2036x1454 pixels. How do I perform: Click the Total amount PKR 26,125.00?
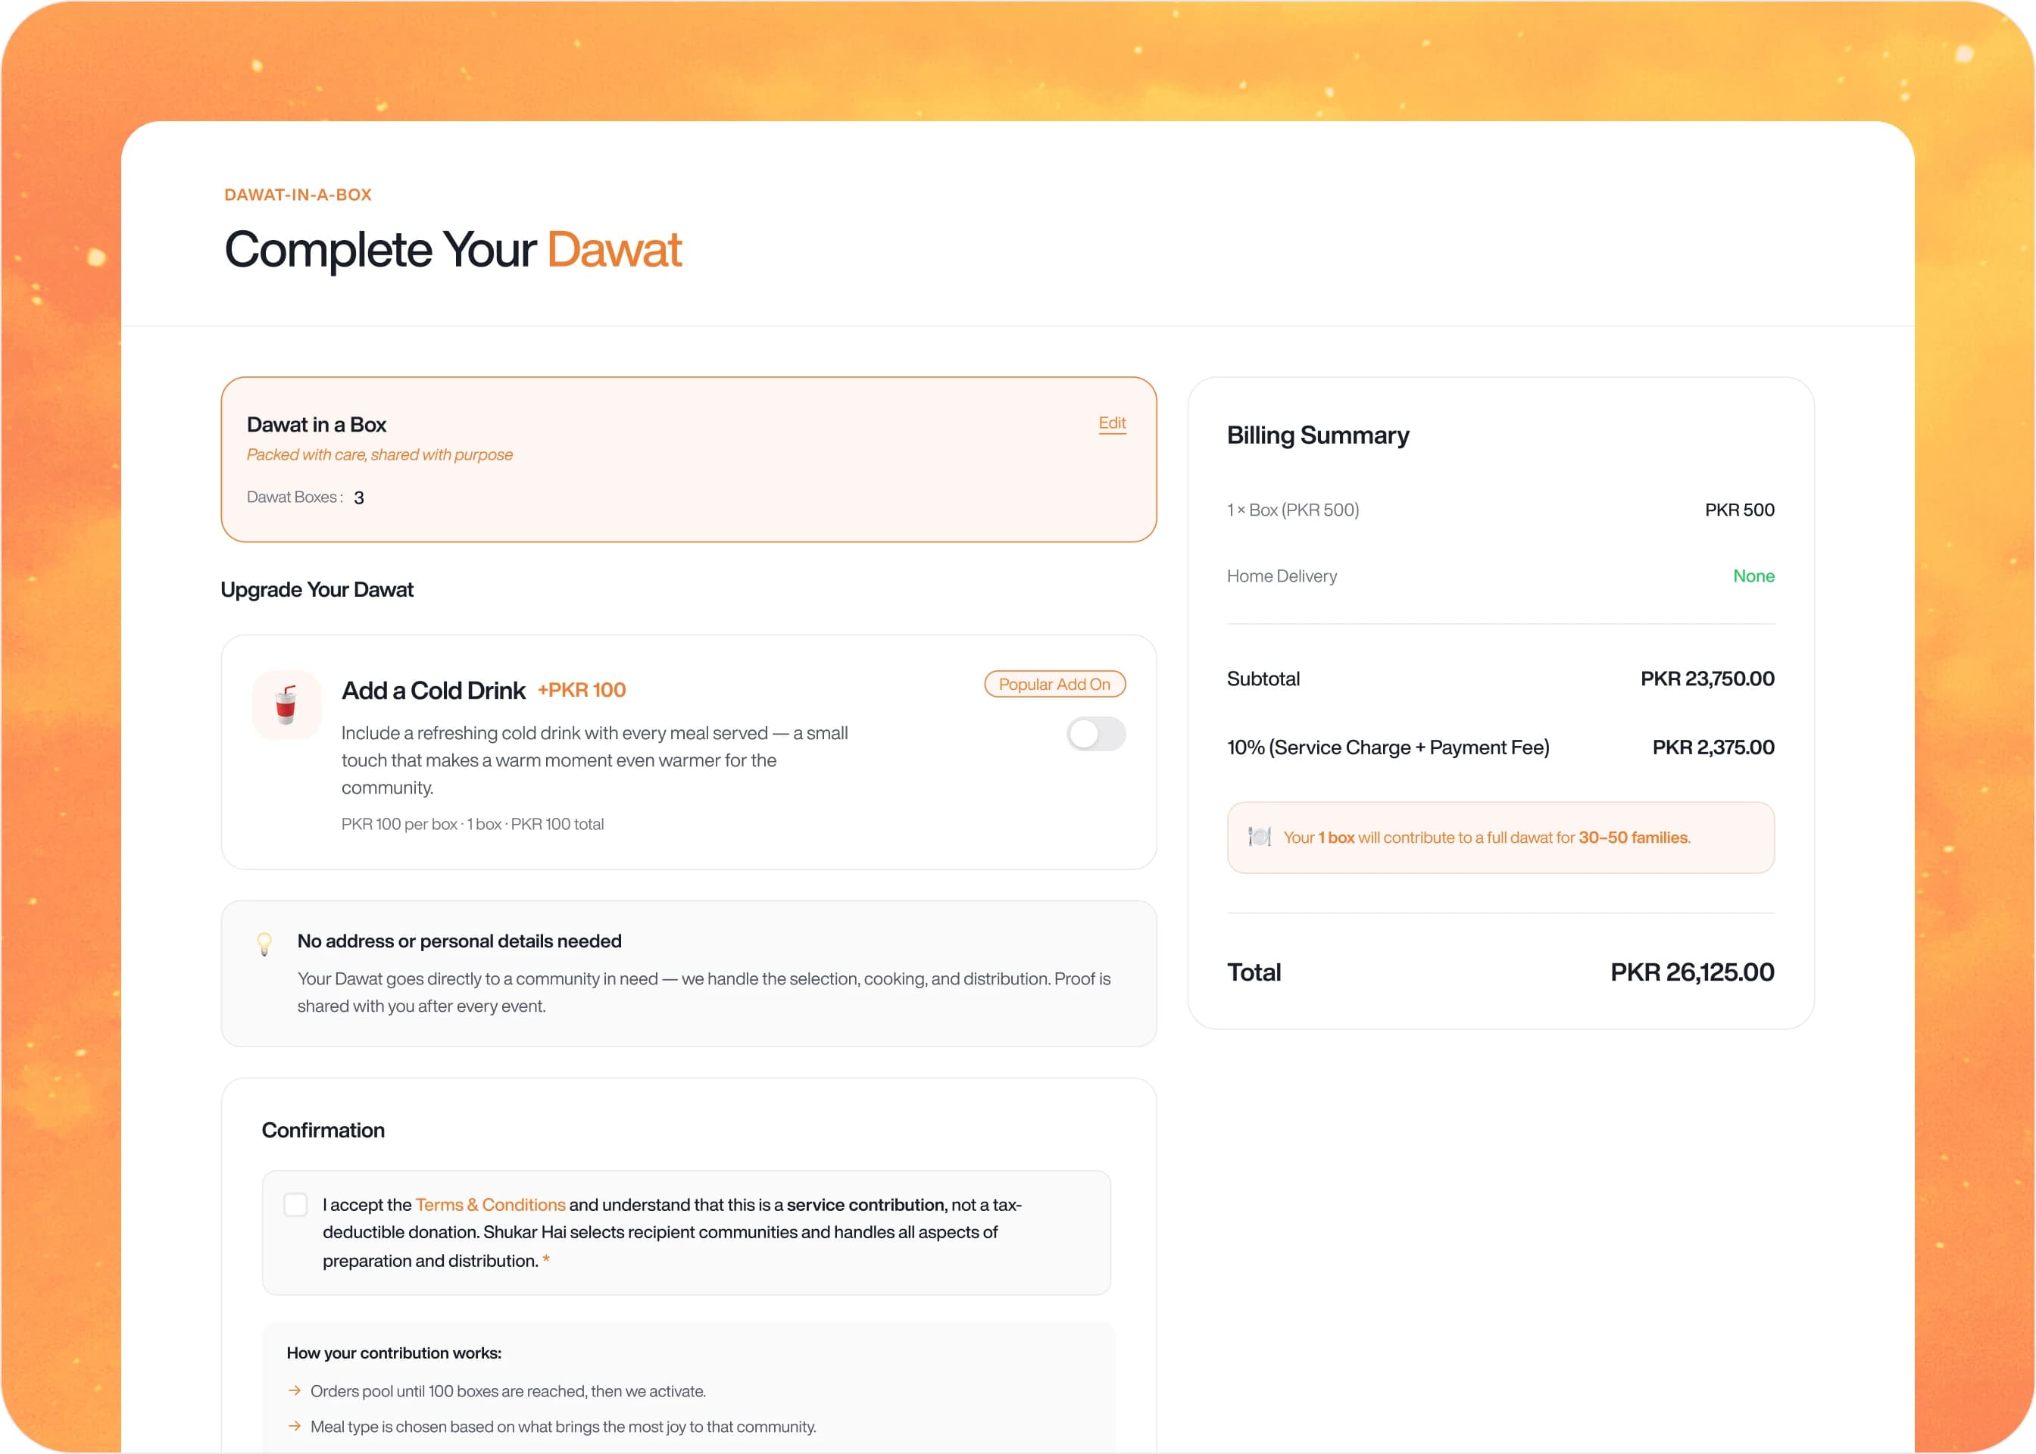(1691, 972)
